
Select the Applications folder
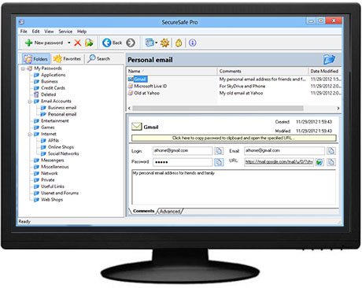pos(53,75)
